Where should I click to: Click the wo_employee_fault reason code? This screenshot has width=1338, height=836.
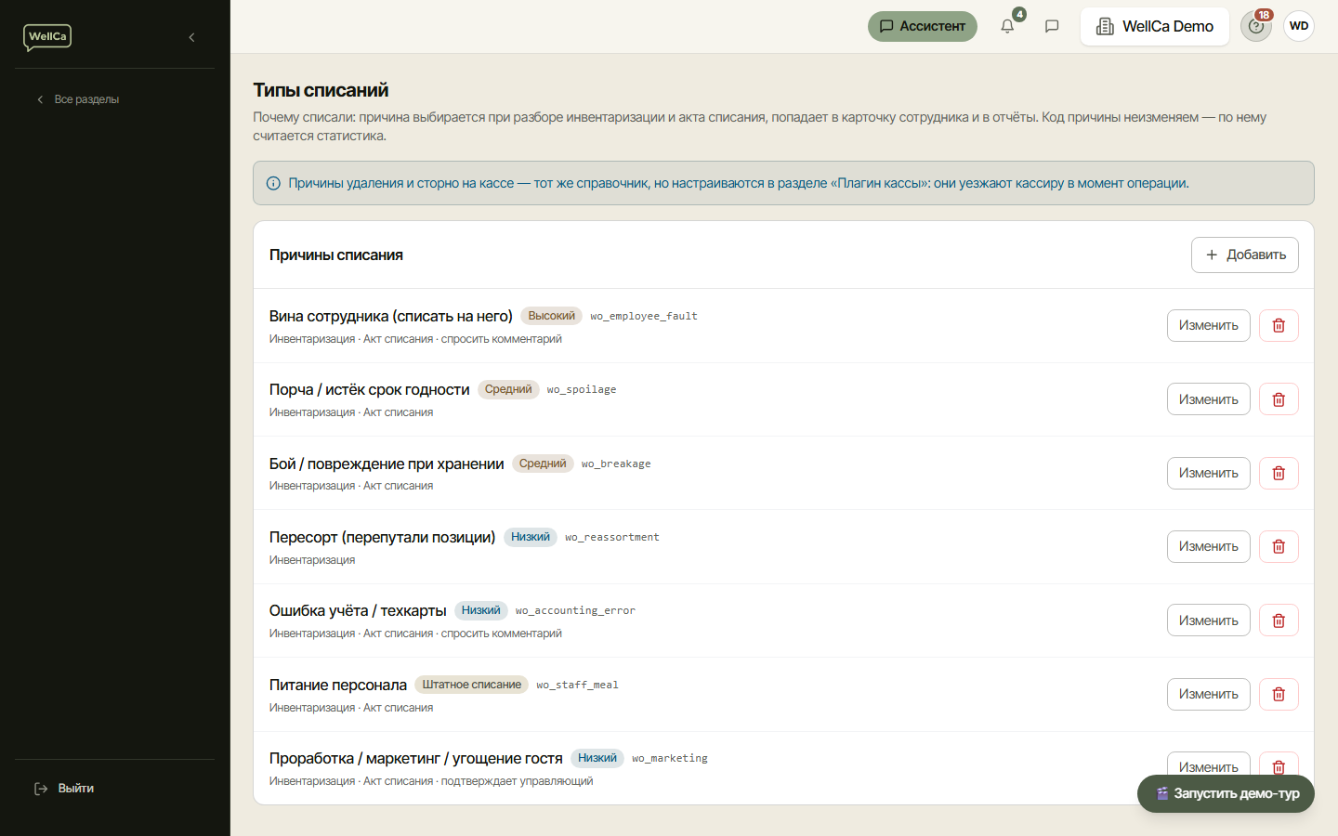coord(644,317)
